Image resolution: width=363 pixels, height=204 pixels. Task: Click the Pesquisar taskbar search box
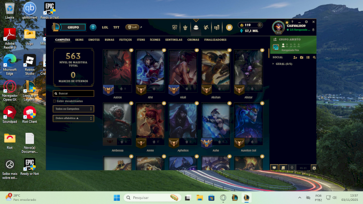pos(152,198)
